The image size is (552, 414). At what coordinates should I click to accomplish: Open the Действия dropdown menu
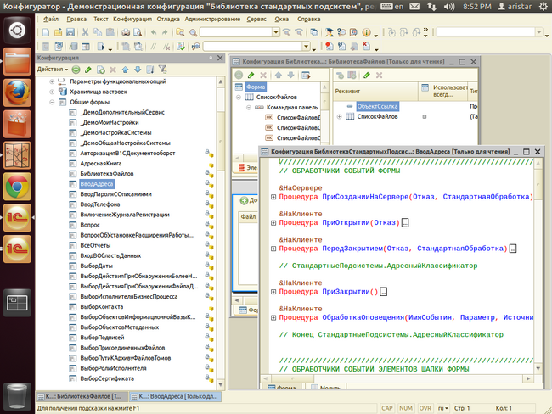(x=53, y=69)
